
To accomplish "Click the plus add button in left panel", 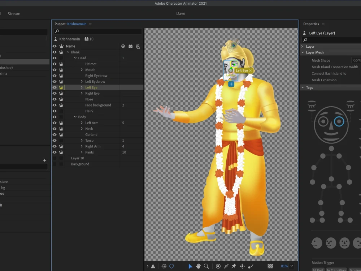I will 45,160.
